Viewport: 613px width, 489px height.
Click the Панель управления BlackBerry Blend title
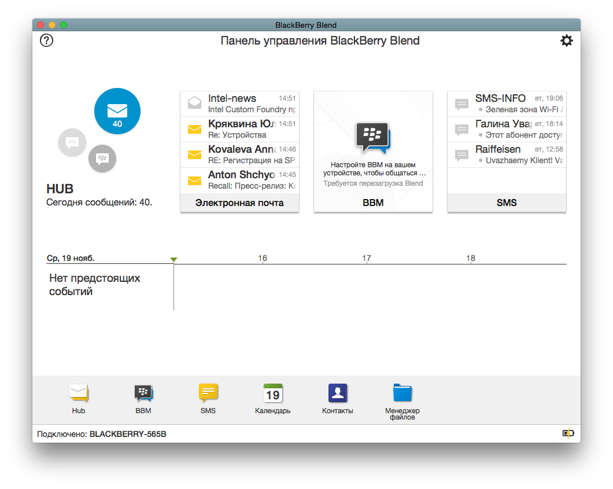pyautogui.click(x=320, y=41)
